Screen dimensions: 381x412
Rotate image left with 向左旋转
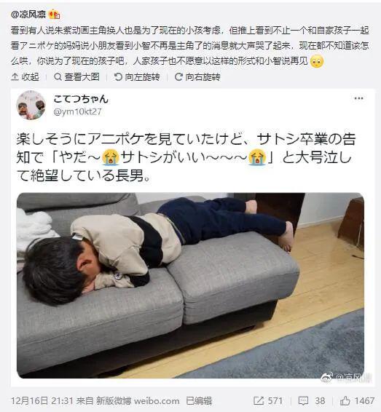(137, 76)
